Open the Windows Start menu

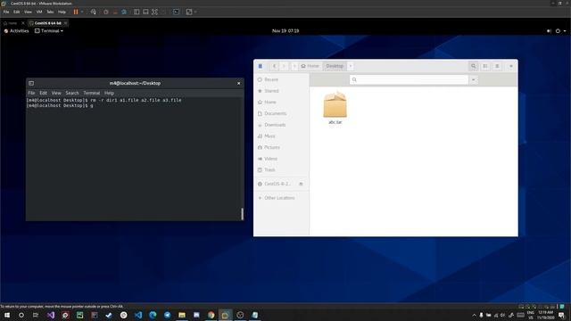[7, 315]
